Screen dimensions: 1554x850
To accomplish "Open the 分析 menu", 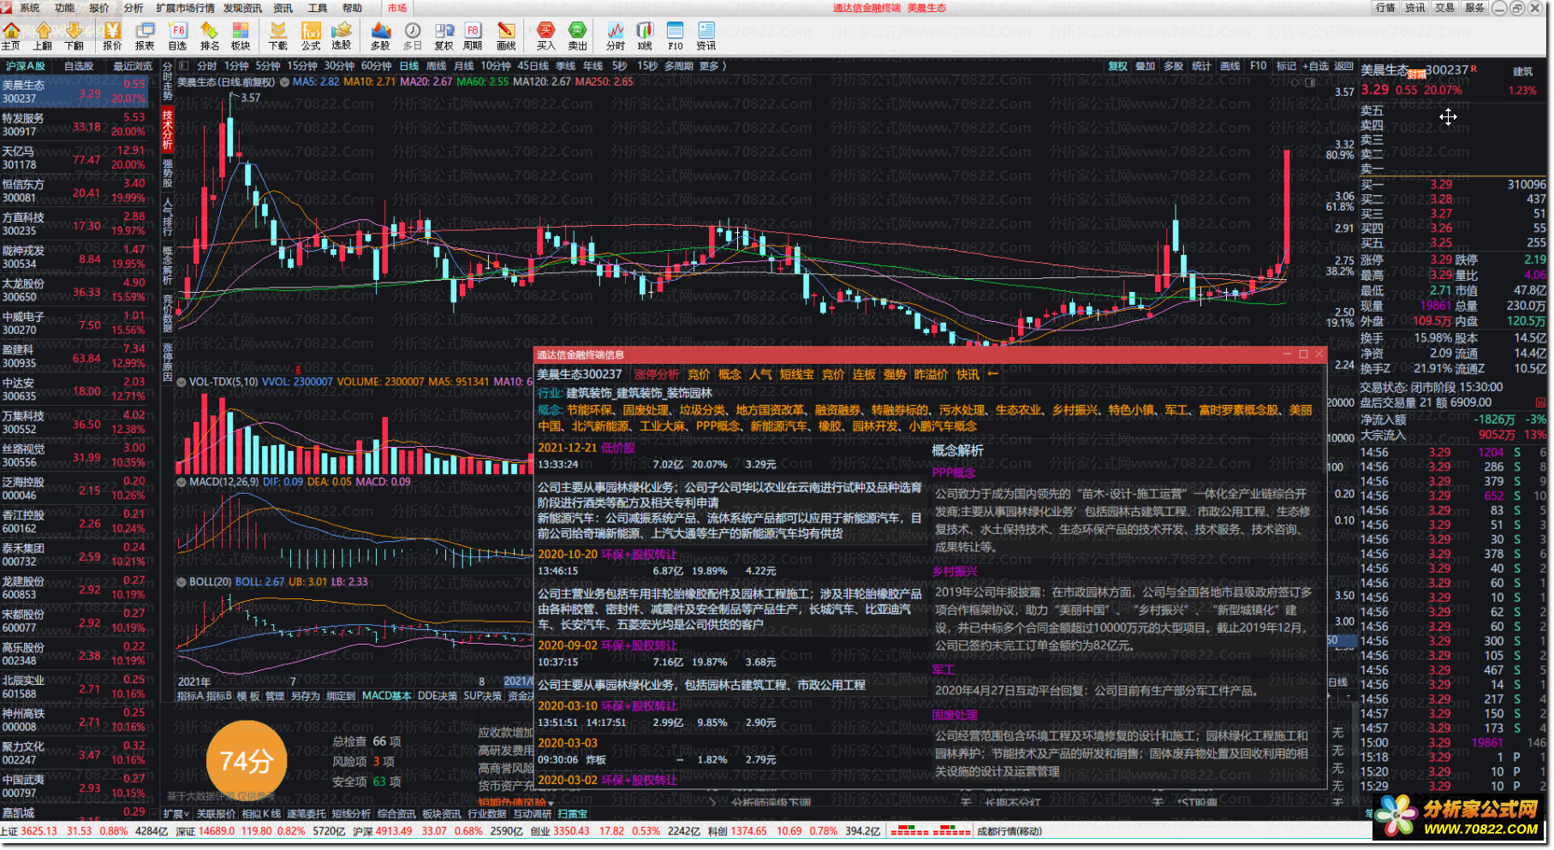I will (x=134, y=8).
